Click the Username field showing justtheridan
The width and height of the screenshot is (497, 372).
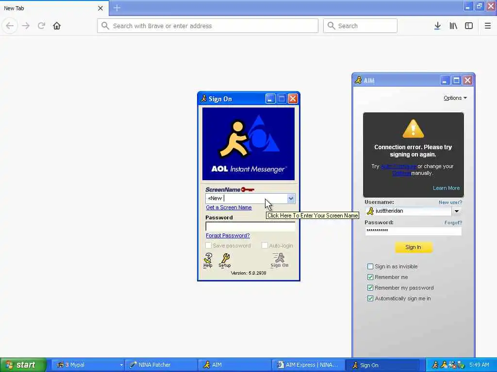pyautogui.click(x=413, y=211)
